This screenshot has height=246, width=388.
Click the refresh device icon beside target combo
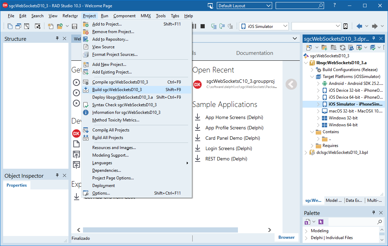point(345,26)
